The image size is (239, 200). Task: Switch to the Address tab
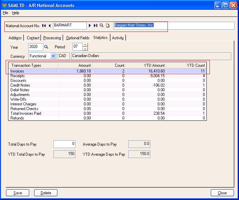pyautogui.click(x=15, y=38)
